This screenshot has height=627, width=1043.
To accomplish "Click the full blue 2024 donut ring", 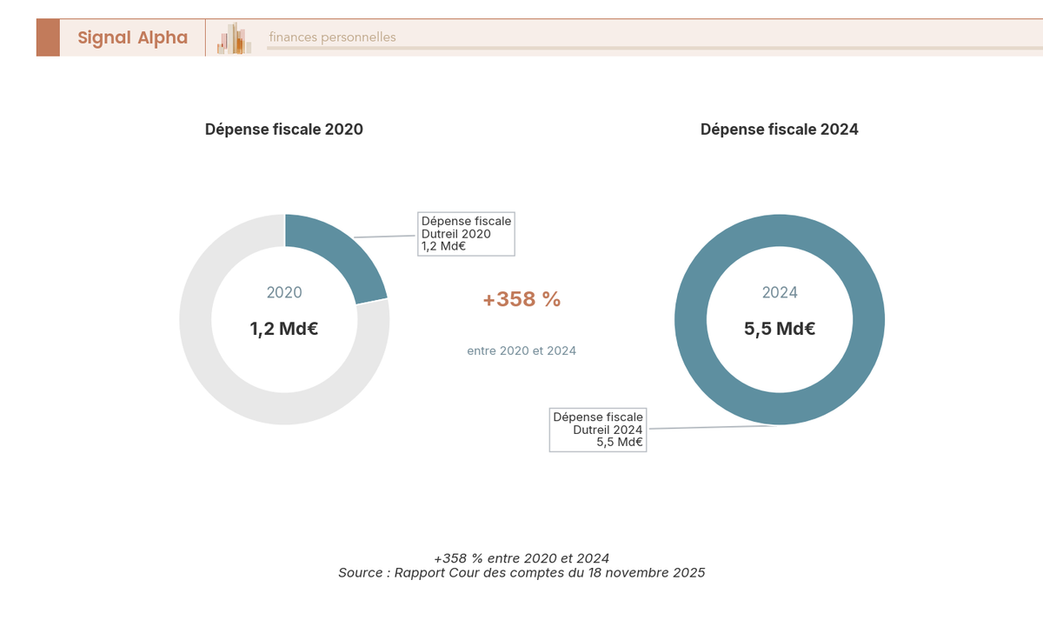I will coord(780,231).
